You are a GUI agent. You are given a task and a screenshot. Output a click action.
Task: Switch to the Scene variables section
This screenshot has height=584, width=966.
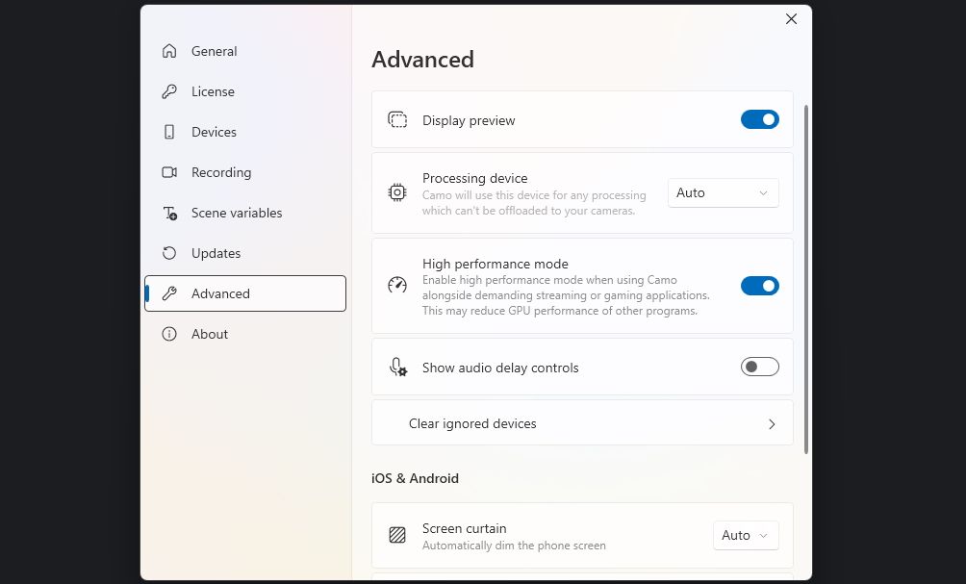(x=237, y=213)
